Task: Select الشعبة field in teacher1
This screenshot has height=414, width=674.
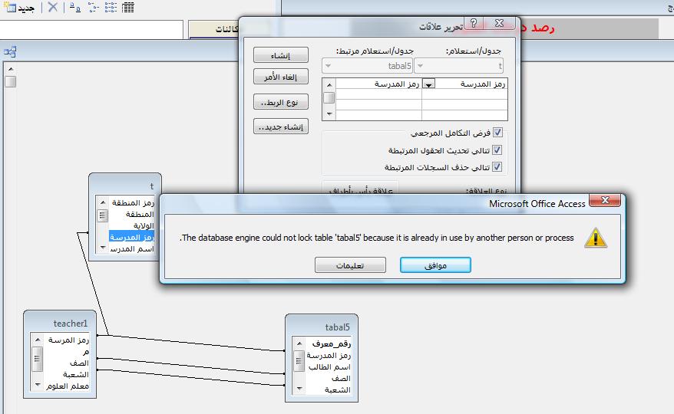Action: (76, 375)
